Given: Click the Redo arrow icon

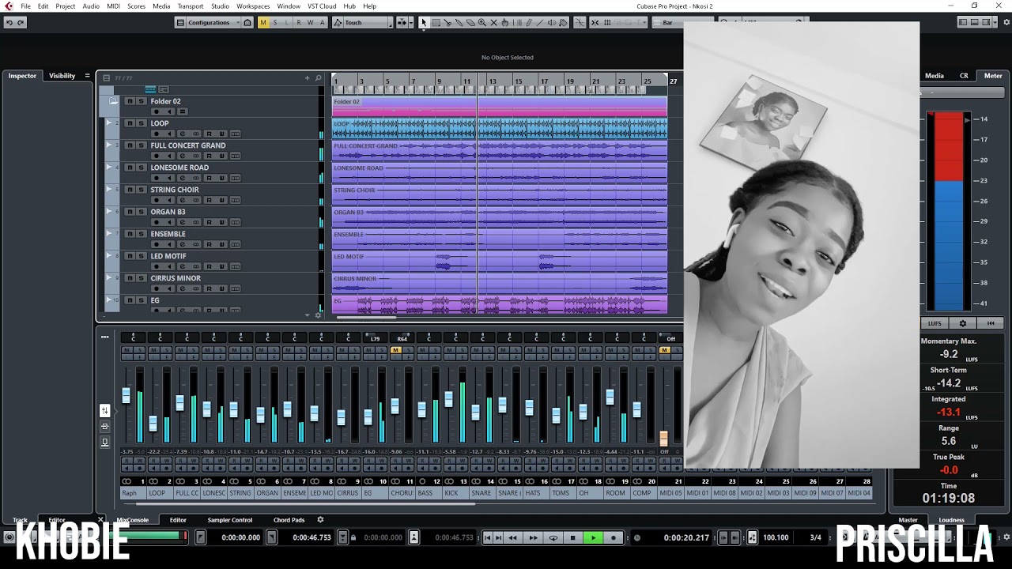Looking at the screenshot, I should point(21,22).
